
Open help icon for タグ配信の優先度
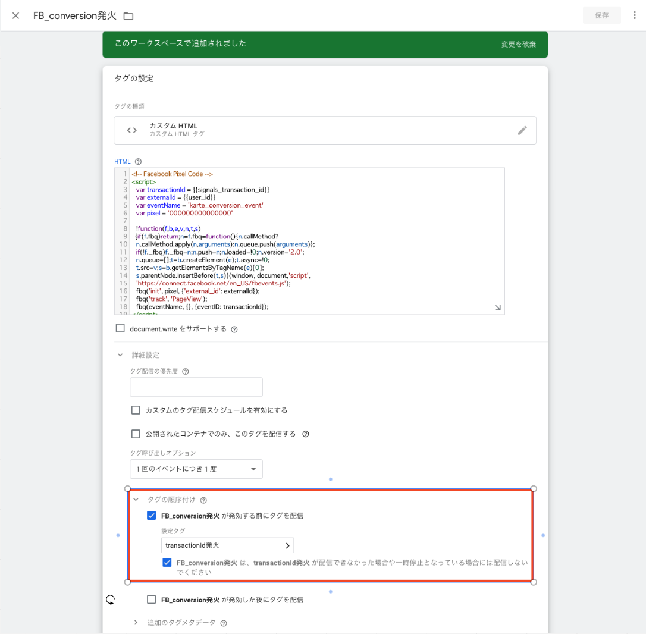point(186,371)
